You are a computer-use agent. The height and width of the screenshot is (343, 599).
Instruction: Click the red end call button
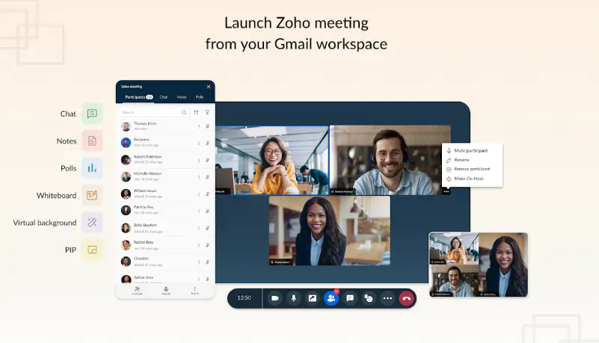[x=406, y=298]
